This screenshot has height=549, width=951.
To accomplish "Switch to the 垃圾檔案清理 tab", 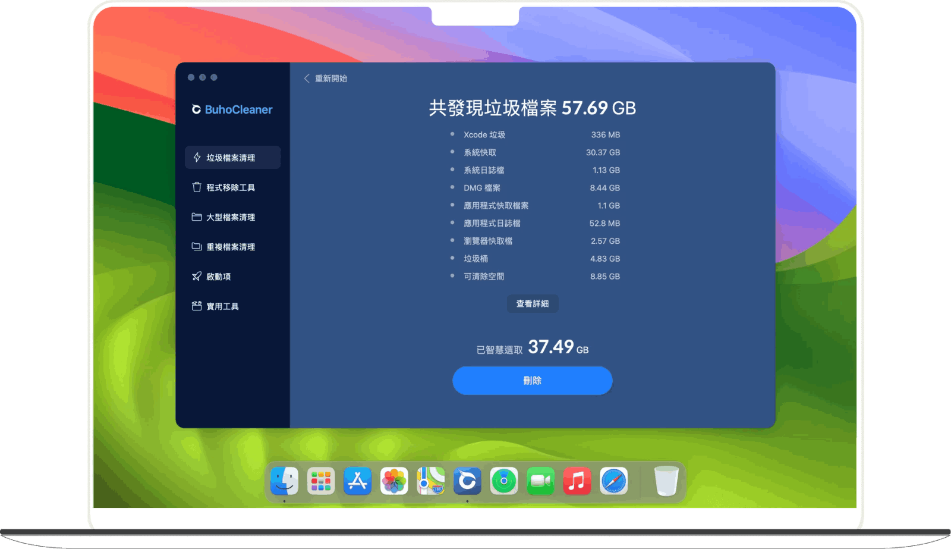I will pyautogui.click(x=233, y=157).
